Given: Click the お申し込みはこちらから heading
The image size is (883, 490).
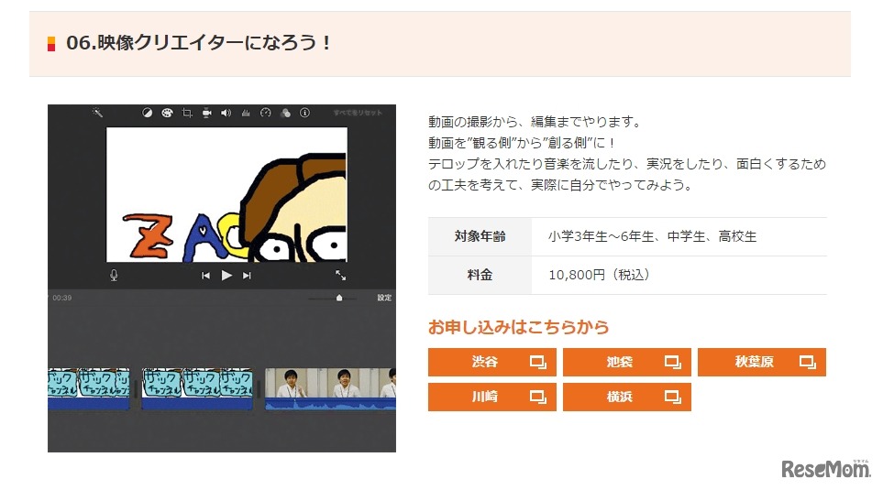Looking at the screenshot, I should [519, 327].
